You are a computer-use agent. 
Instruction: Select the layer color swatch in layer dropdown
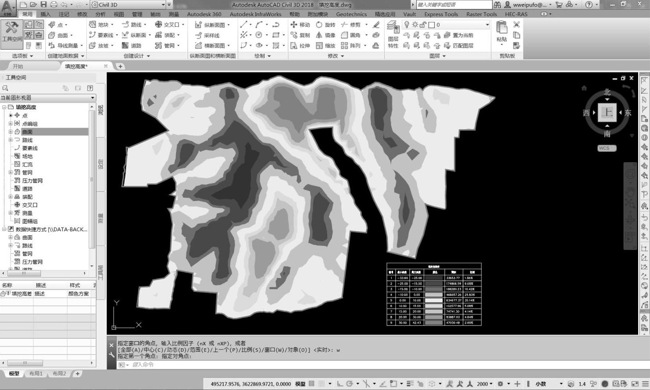pyautogui.click(x=432, y=25)
